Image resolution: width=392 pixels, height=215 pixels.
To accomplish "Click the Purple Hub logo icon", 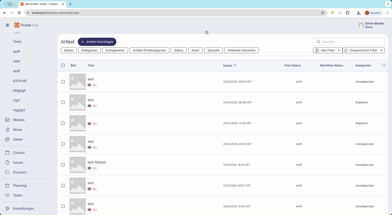I will point(17,25).
